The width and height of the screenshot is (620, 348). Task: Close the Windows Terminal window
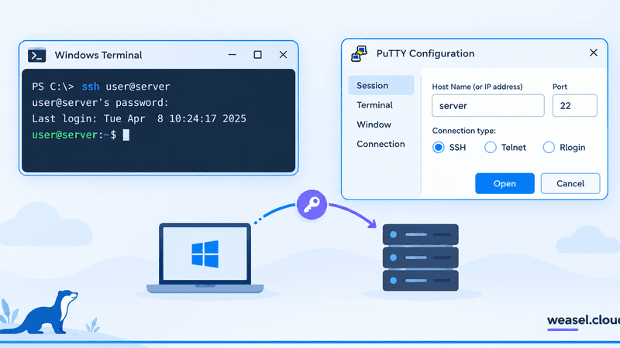point(283,55)
